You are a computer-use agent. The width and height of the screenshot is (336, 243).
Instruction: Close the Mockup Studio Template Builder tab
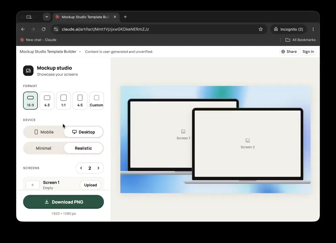click(x=115, y=17)
